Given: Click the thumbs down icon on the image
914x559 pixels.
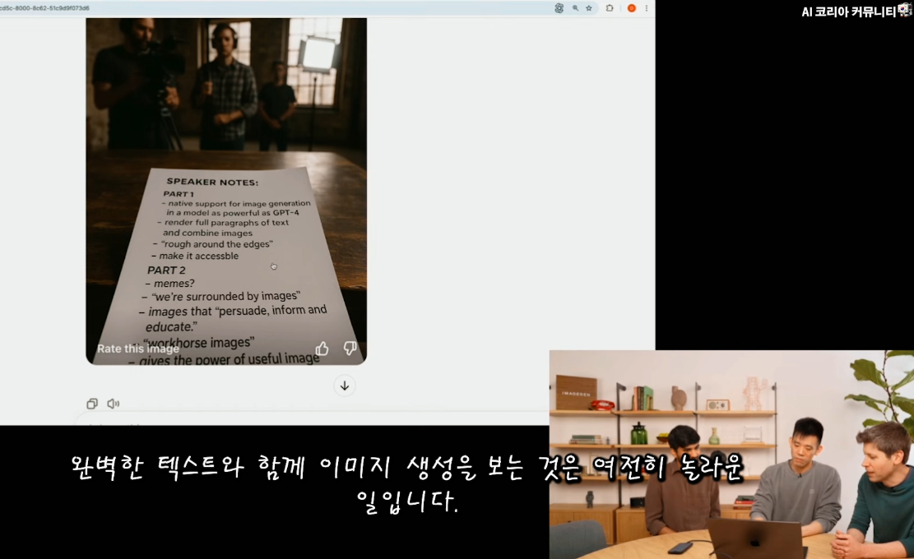Looking at the screenshot, I should coord(350,349).
